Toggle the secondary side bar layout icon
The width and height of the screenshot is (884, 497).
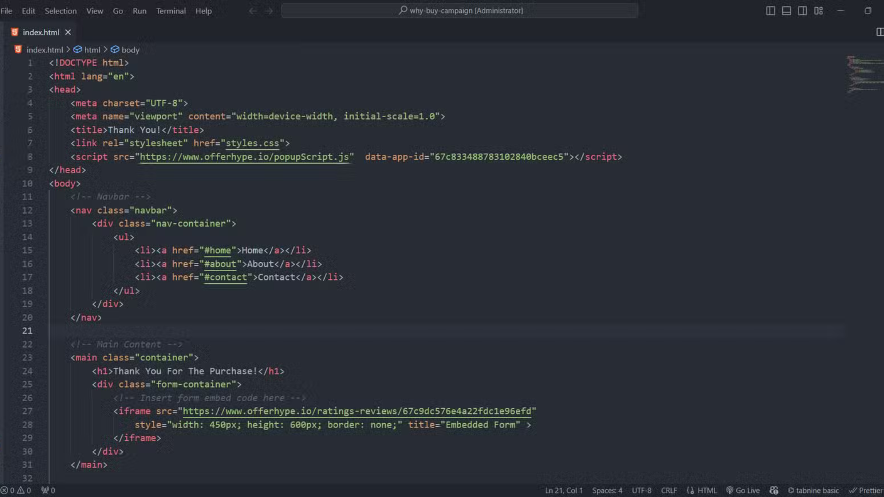click(x=802, y=11)
